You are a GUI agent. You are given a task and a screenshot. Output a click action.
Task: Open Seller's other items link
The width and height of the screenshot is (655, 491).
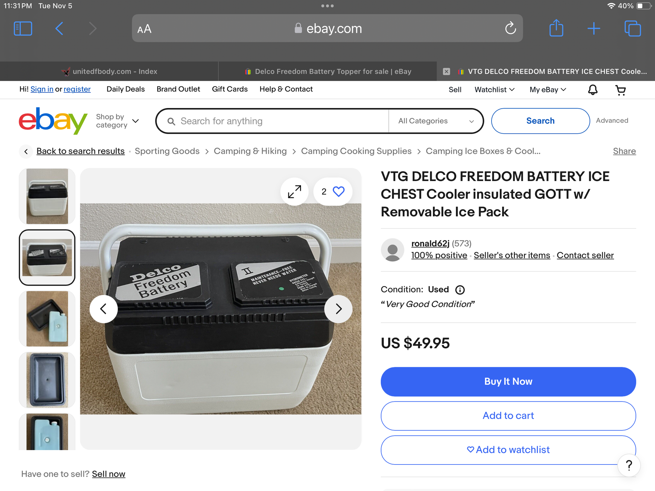512,255
